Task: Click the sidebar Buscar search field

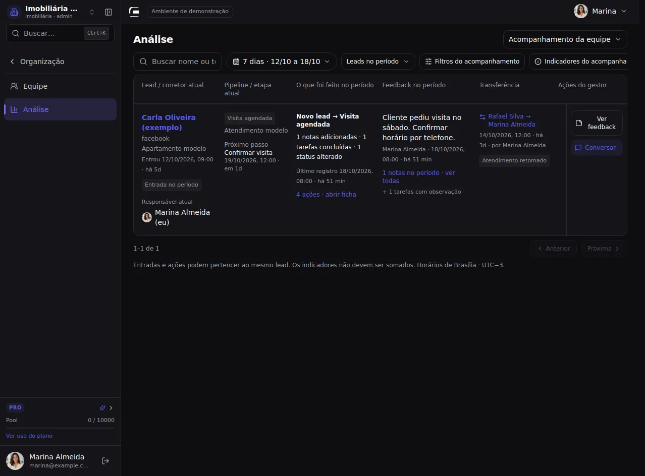Action: tap(61, 33)
